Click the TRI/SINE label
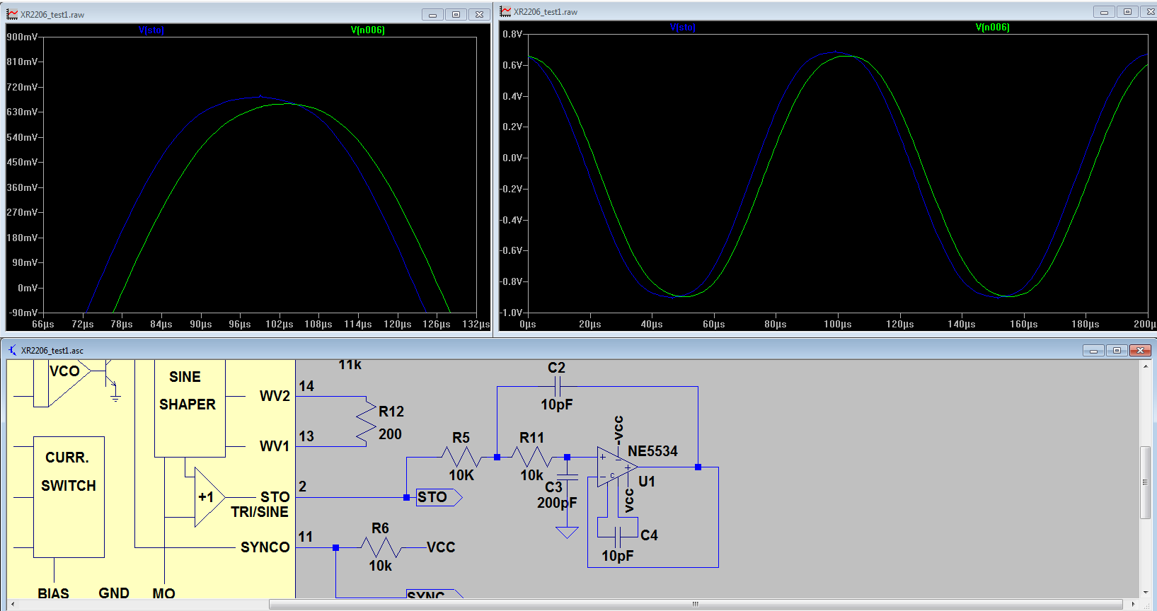1157x611 pixels. (x=260, y=512)
